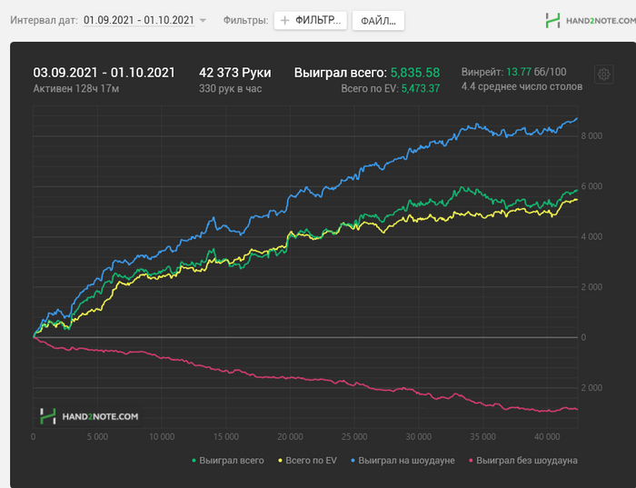Toggle the blue Выиграл на шоудауне legend item
Image resolution: width=636 pixels, height=488 pixels.
402,461
